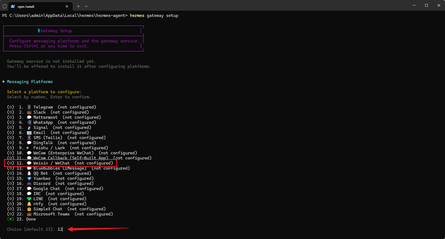Open a new terminal tab with plus button
Screen dimensions: 445x239
coord(78,6)
